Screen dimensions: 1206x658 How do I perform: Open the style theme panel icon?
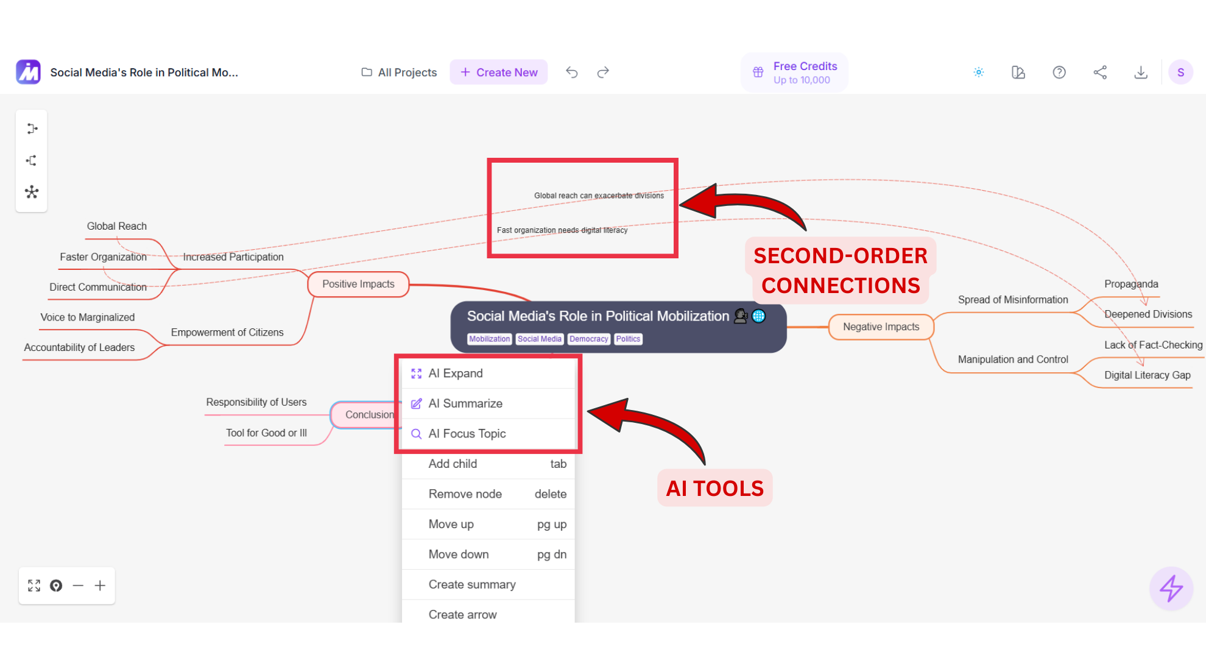pos(1018,73)
